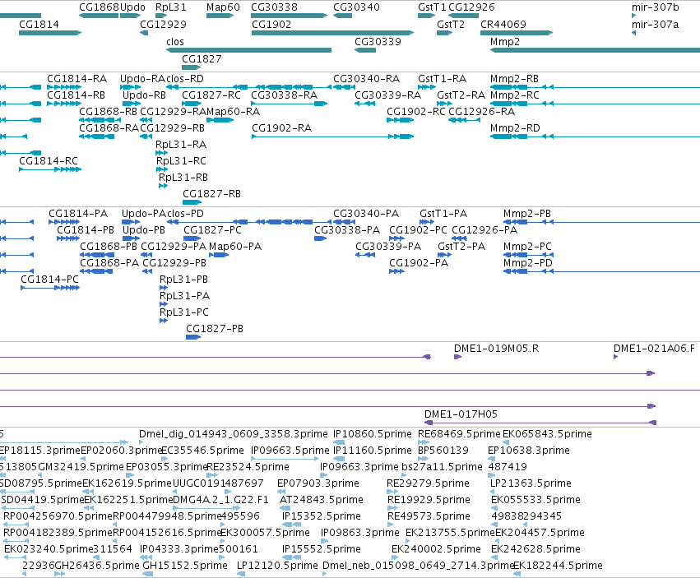Select the CG30338-RA transcript label
The image size is (700, 578).
coord(284,95)
